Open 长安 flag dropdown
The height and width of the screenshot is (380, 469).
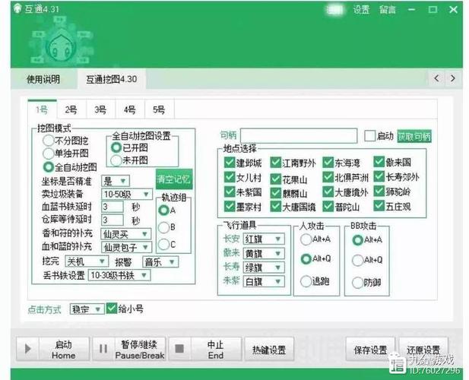pos(264,239)
